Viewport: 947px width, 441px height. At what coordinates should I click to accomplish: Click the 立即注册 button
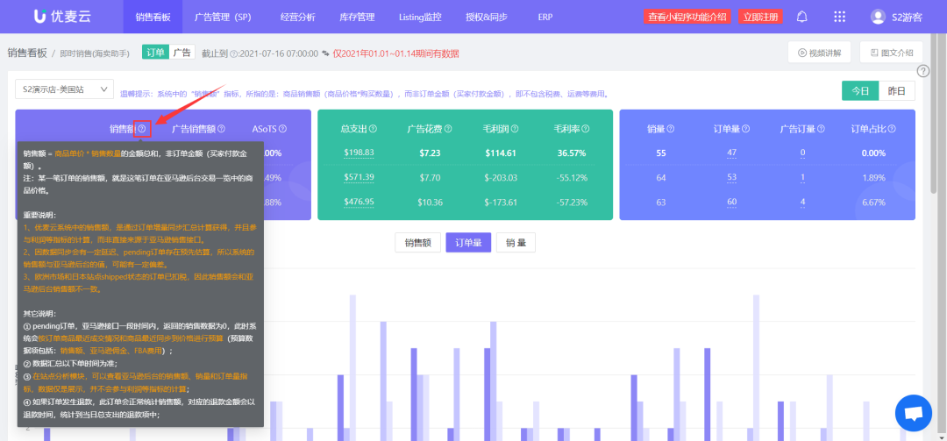(x=759, y=17)
